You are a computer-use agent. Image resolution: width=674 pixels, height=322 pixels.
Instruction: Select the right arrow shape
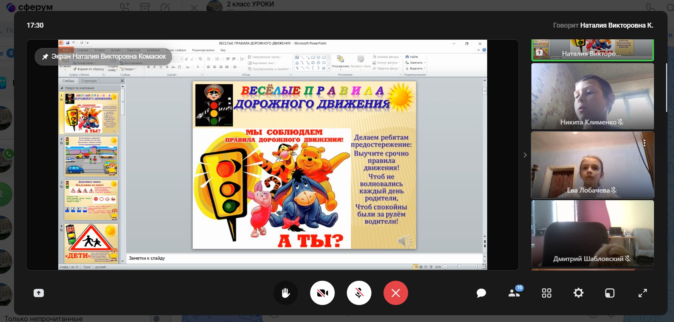coord(313,63)
